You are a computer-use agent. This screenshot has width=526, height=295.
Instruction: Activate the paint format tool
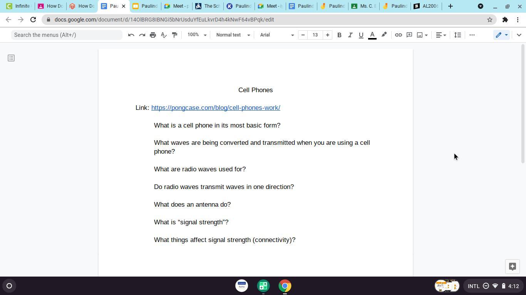174,35
